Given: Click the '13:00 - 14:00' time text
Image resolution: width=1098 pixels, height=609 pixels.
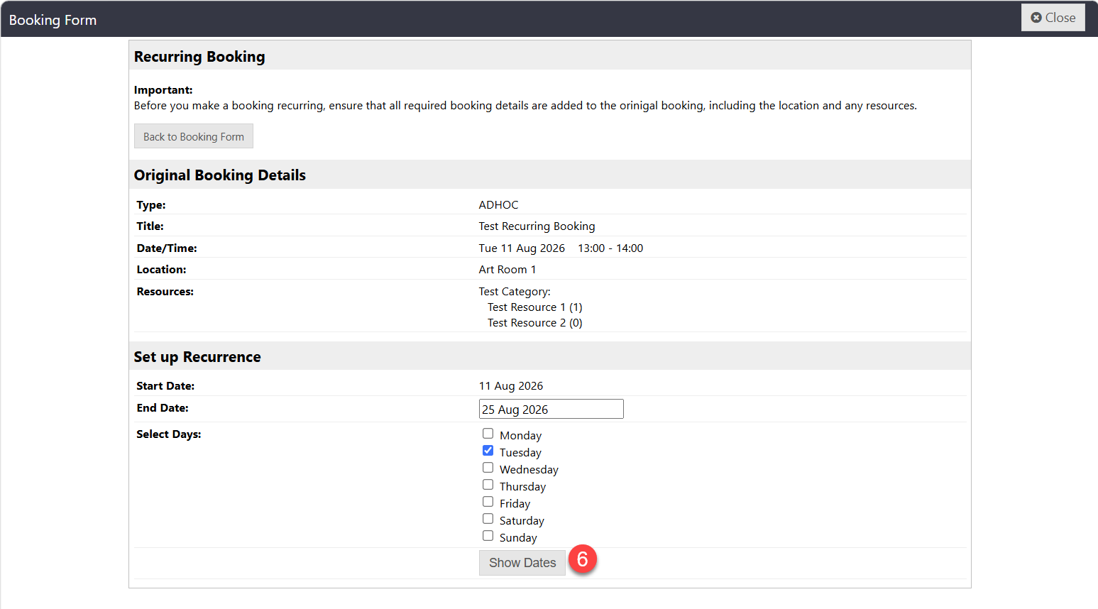Looking at the screenshot, I should point(610,248).
